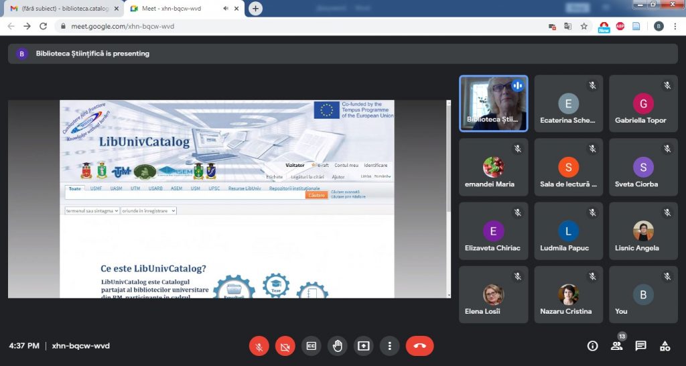Screen dimensions: 686x366
Task: Open red New extension icon
Action: pyautogui.click(x=604, y=27)
